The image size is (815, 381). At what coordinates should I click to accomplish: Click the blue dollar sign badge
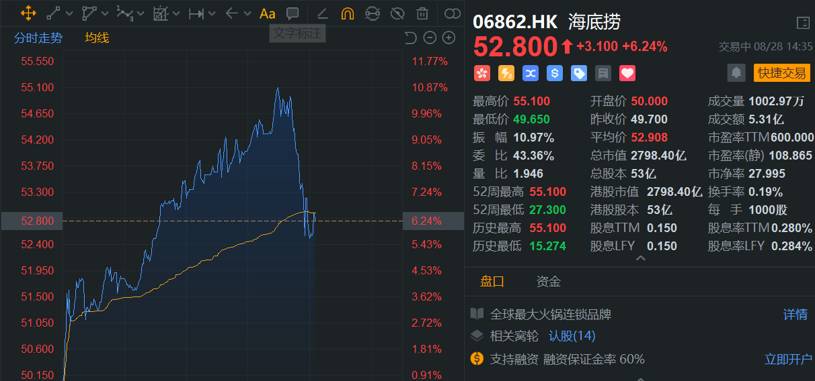coord(554,72)
